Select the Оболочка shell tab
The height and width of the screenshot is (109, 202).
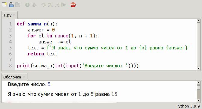[12, 77]
